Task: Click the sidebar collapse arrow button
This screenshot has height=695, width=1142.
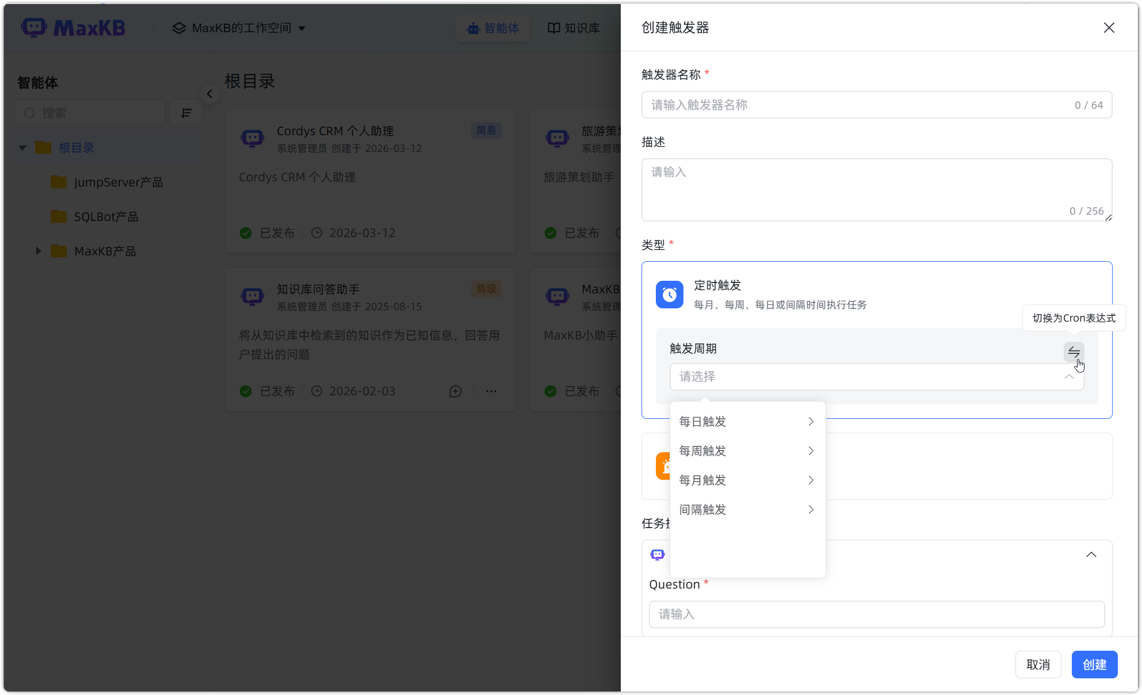Action: [209, 94]
